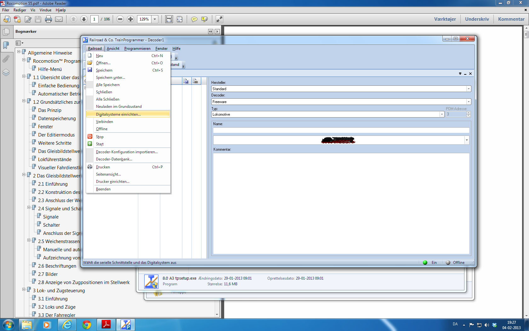Image resolution: width=529 pixels, height=331 pixels.
Task: Choose Decoder-Datenbank menu entry
Action: (128, 159)
